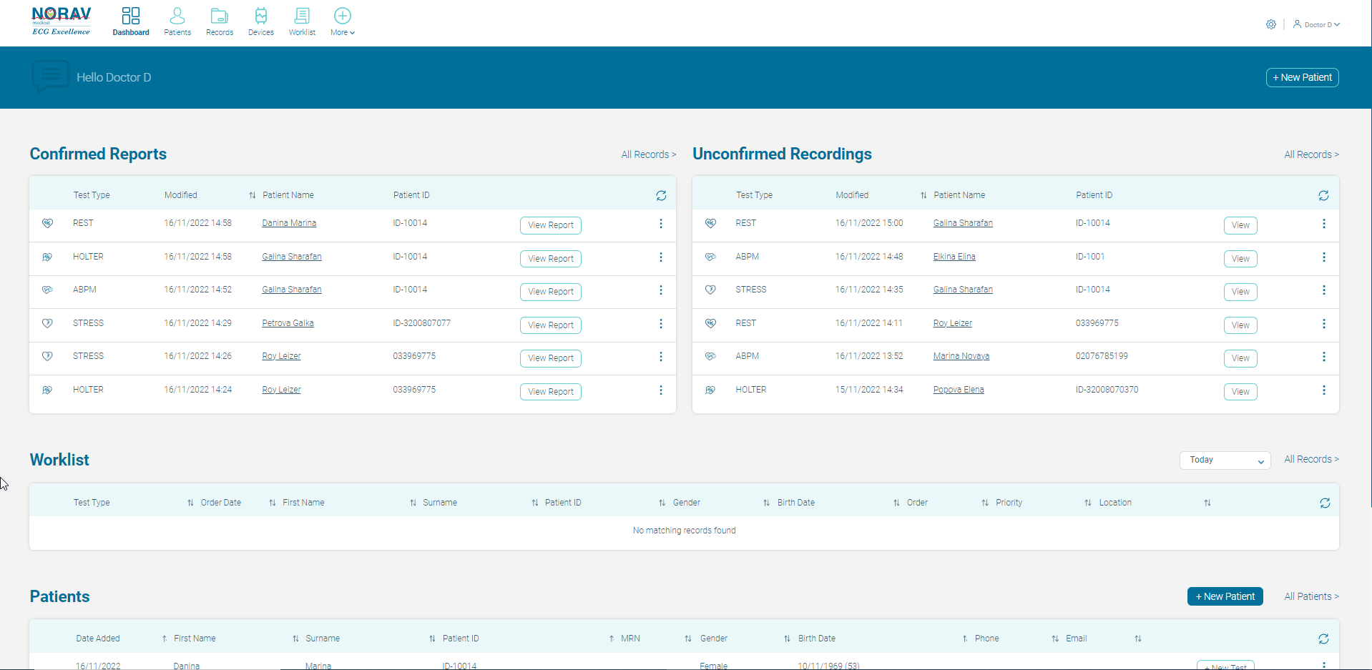View Roy Leizer unconfirmed REST recording
This screenshot has height=670, width=1372.
click(x=1240, y=325)
